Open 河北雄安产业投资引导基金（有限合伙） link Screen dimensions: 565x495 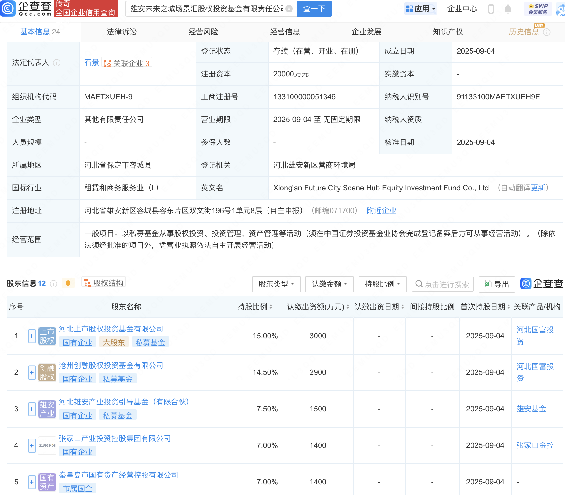pos(124,402)
